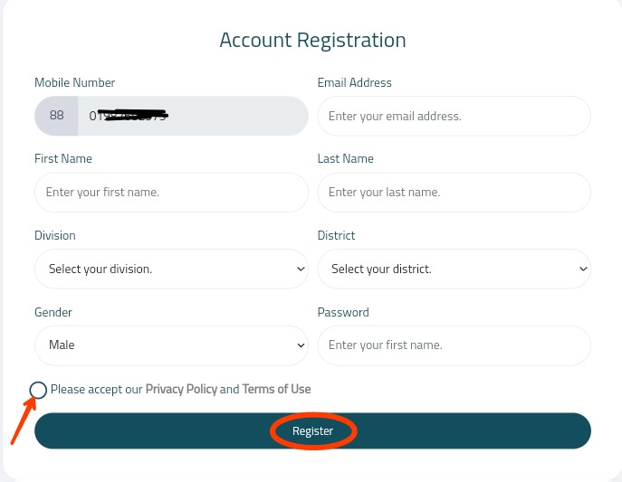Click the First Name label
The width and height of the screenshot is (622, 482).
coord(63,159)
